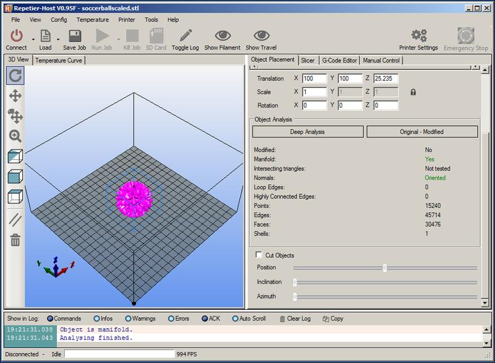Expand the Load dropdown arrow

click(x=58, y=38)
